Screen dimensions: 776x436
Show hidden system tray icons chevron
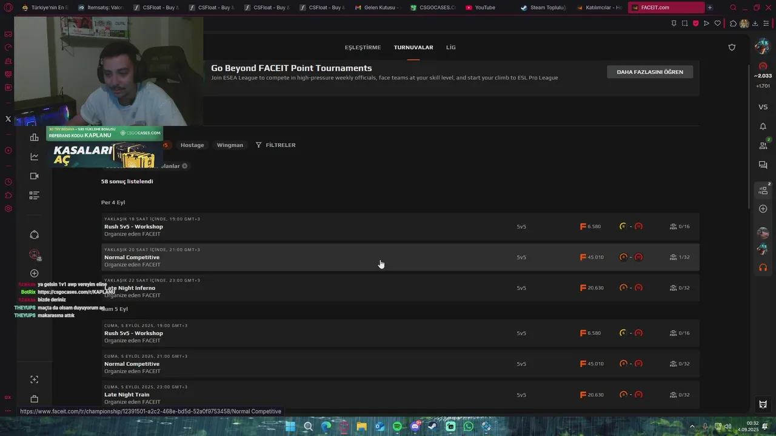coord(692,426)
